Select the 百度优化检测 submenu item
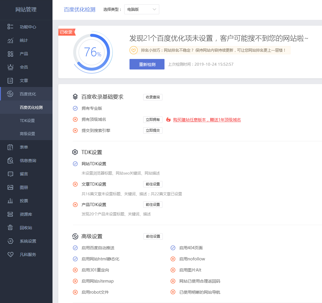Viewport: 322px width, 303px height. (x=26, y=107)
